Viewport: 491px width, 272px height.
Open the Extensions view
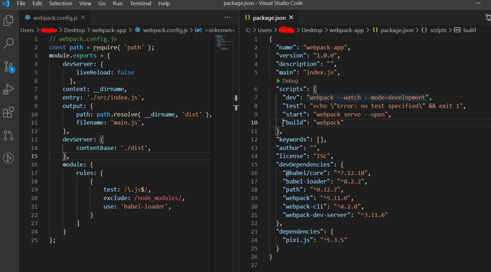click(8, 112)
